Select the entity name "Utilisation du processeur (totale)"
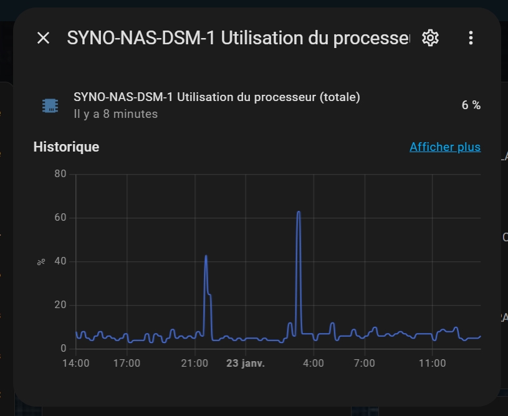Image resolution: width=508 pixels, height=416 pixels. 216,97
